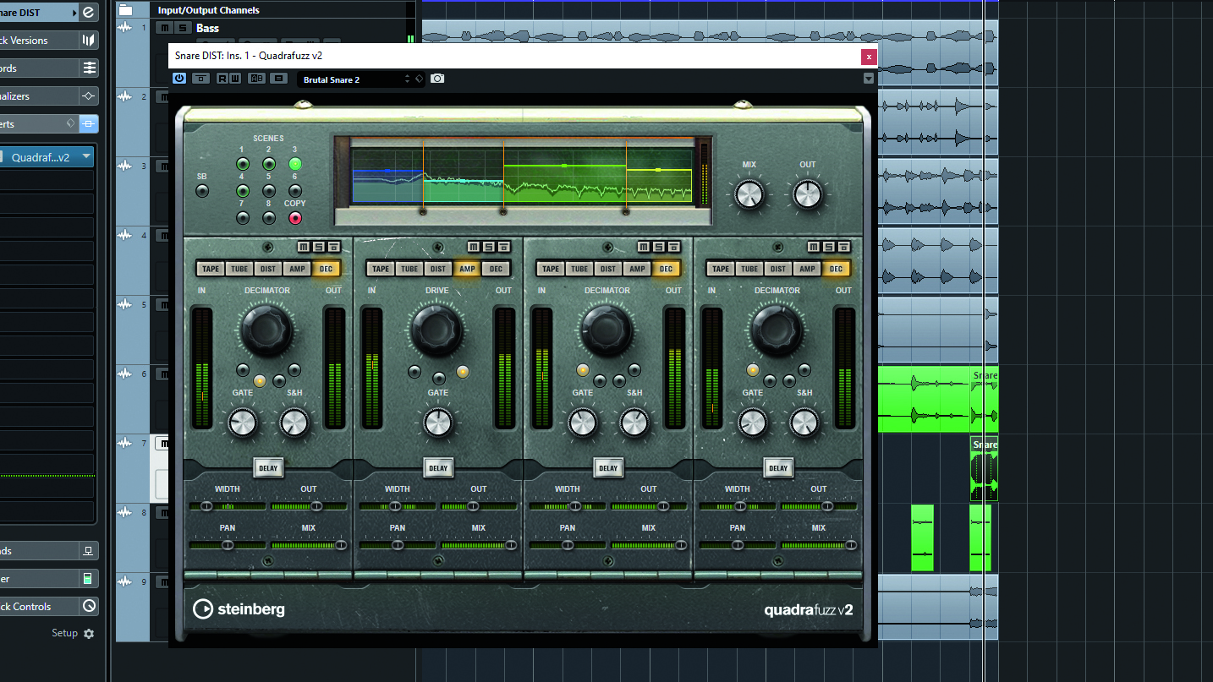The height and width of the screenshot is (682, 1213).
Task: Solo the Bass track
Action: pyautogui.click(x=181, y=28)
